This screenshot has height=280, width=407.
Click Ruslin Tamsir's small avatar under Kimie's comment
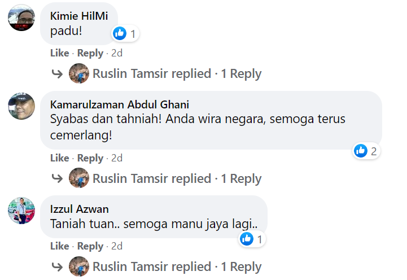click(x=79, y=74)
